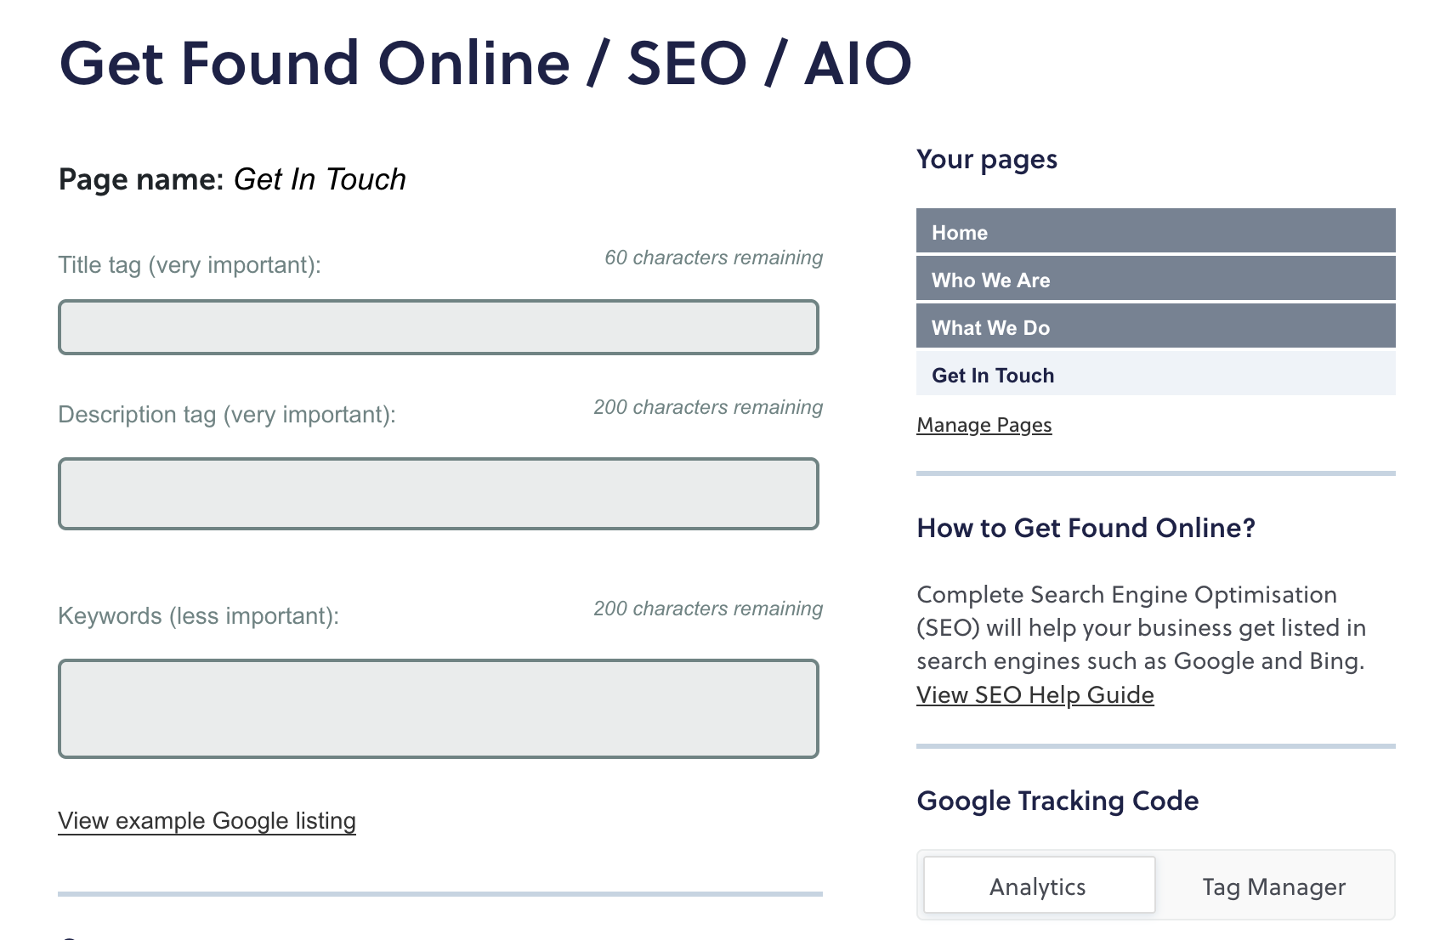
Task: Click the Title tag input field
Action: coord(439,327)
